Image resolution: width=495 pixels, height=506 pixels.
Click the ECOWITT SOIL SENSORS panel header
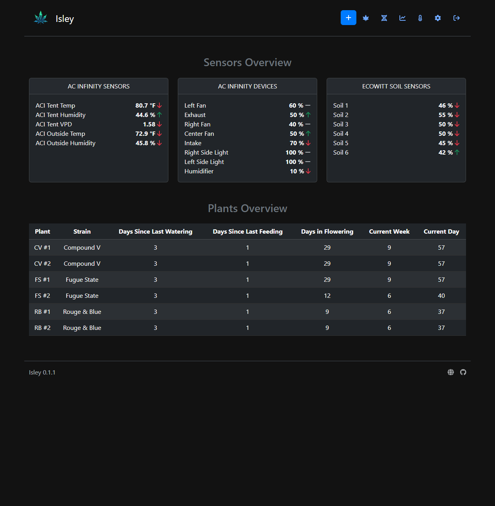click(x=396, y=86)
